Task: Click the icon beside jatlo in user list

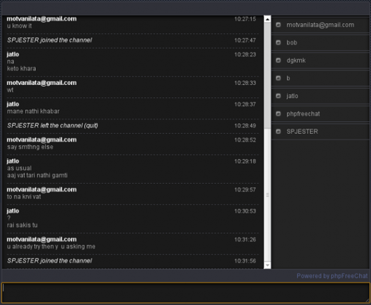Action: click(278, 95)
